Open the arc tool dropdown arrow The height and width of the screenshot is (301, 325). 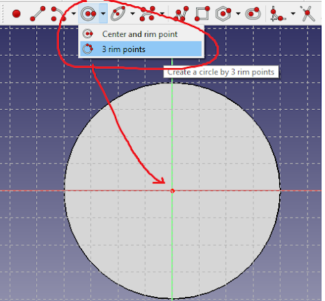74,14
